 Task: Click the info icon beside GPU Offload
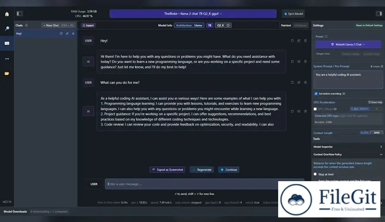335,109
